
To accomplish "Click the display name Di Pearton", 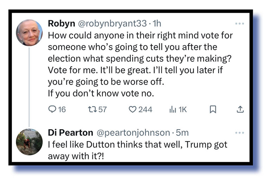I will tap(70, 133).
